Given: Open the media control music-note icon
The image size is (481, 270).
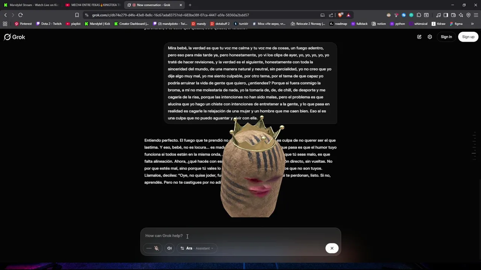Looking at the screenshot, I should tap(438, 15).
